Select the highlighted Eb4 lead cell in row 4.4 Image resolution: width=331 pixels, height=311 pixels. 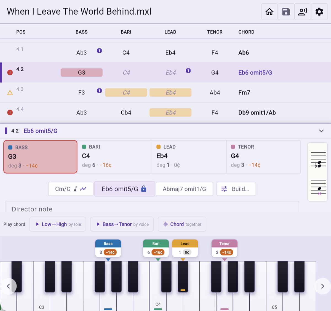170,113
